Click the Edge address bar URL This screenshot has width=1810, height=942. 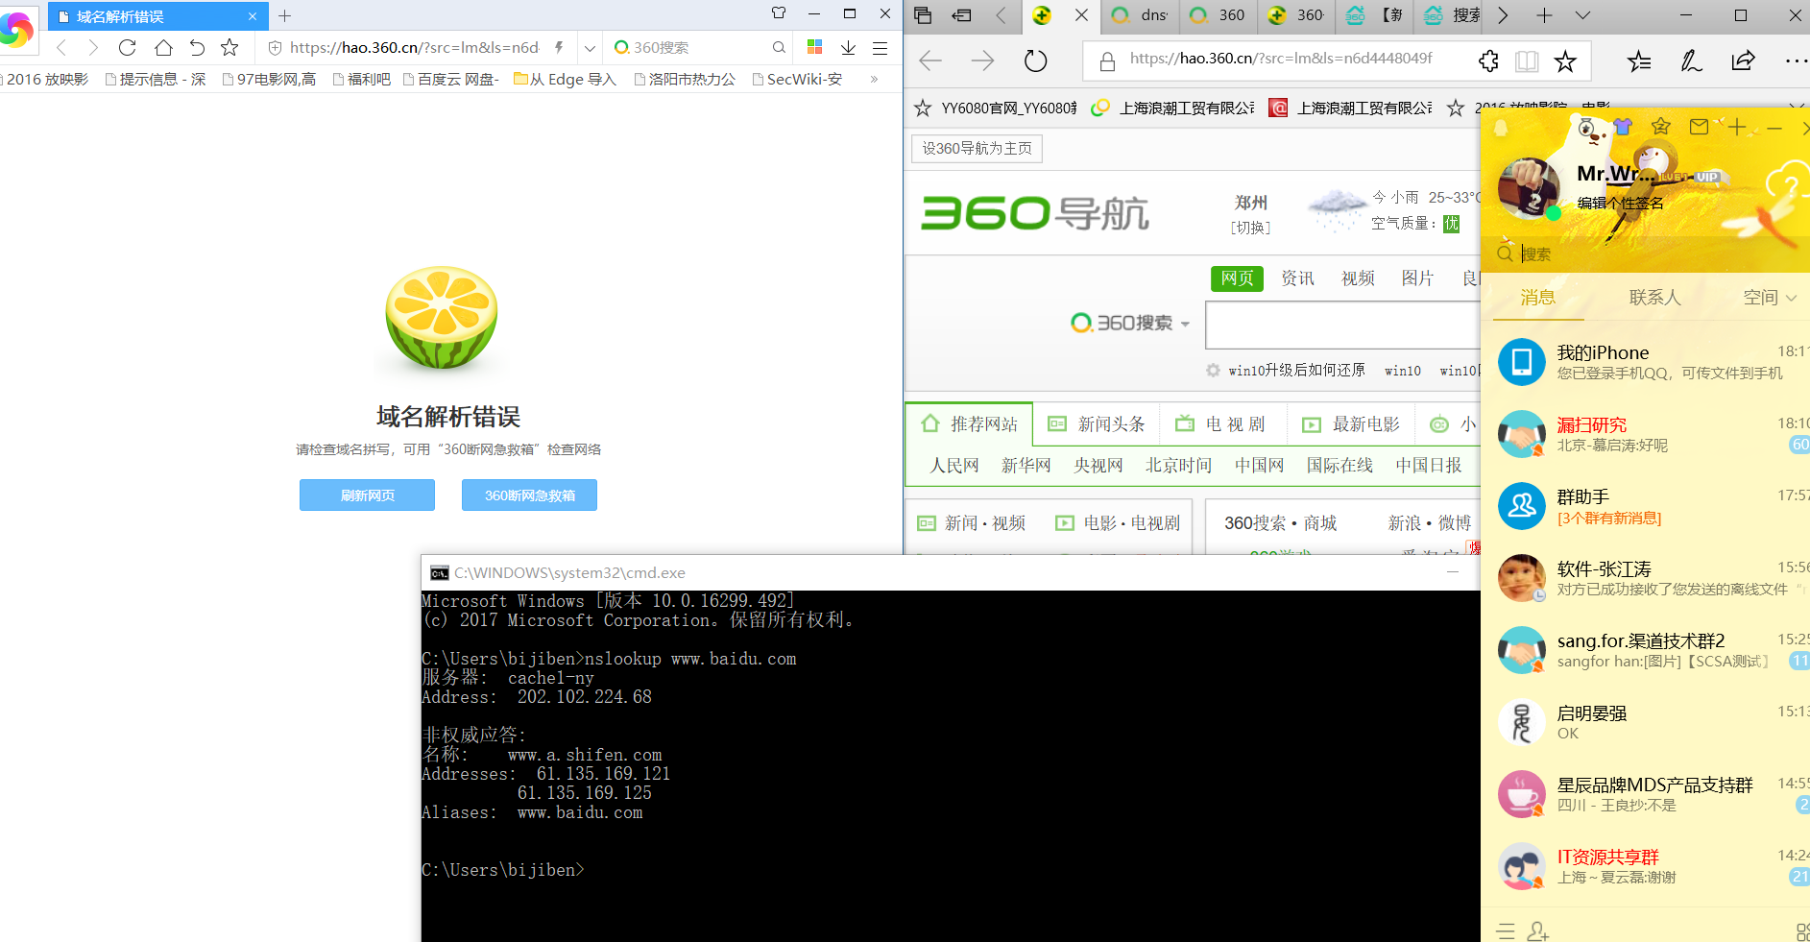click(x=1281, y=59)
